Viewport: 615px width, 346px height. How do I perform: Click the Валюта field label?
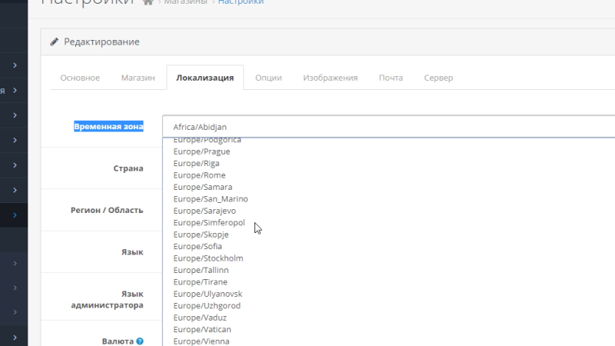[118, 341]
